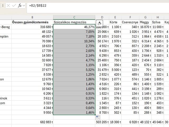Confirm entry with the checkmark icon
Screen dimensions: 169x127
[x=14, y=6]
